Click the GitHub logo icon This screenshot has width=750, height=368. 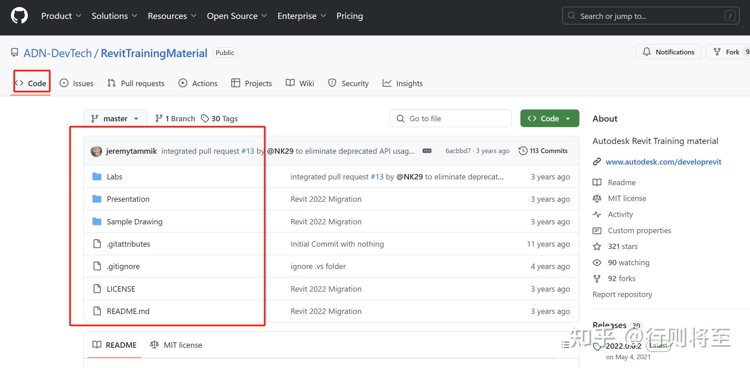click(x=19, y=16)
